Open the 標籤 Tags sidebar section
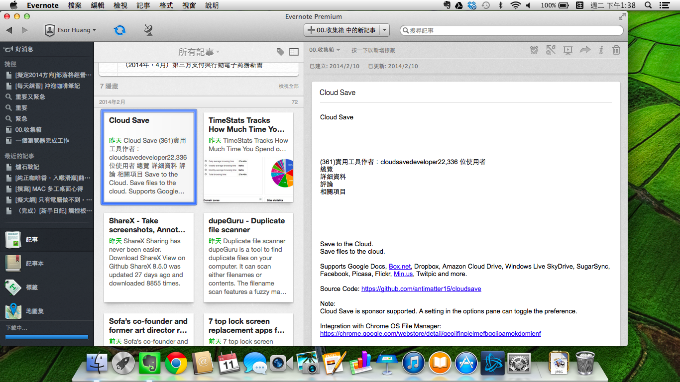This screenshot has width=680, height=382. coord(47,287)
